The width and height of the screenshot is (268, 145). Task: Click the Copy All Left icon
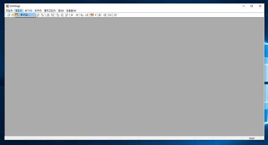click(x=105, y=15)
